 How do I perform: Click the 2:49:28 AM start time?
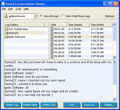(x=75, y=52)
